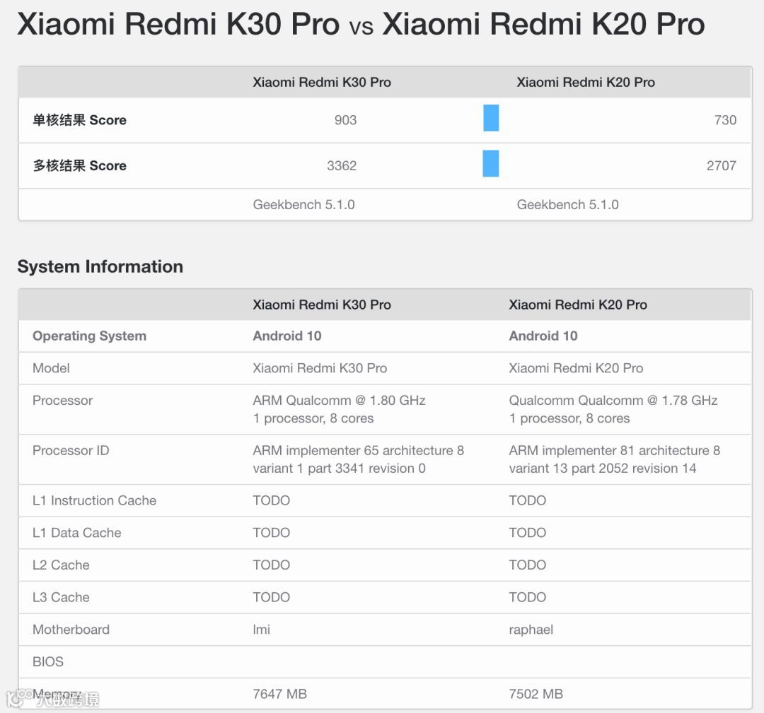Click memory value 7502 MB

pos(536,694)
